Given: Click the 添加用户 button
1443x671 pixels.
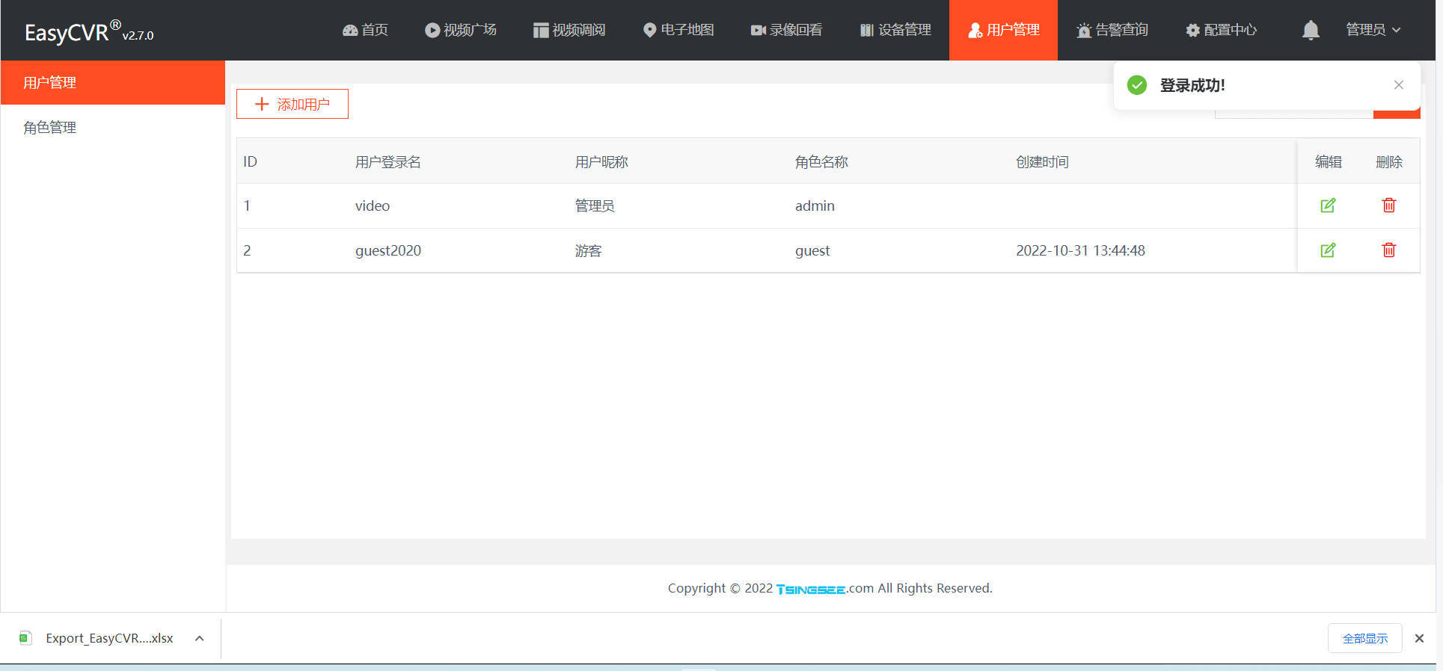Looking at the screenshot, I should coord(292,104).
